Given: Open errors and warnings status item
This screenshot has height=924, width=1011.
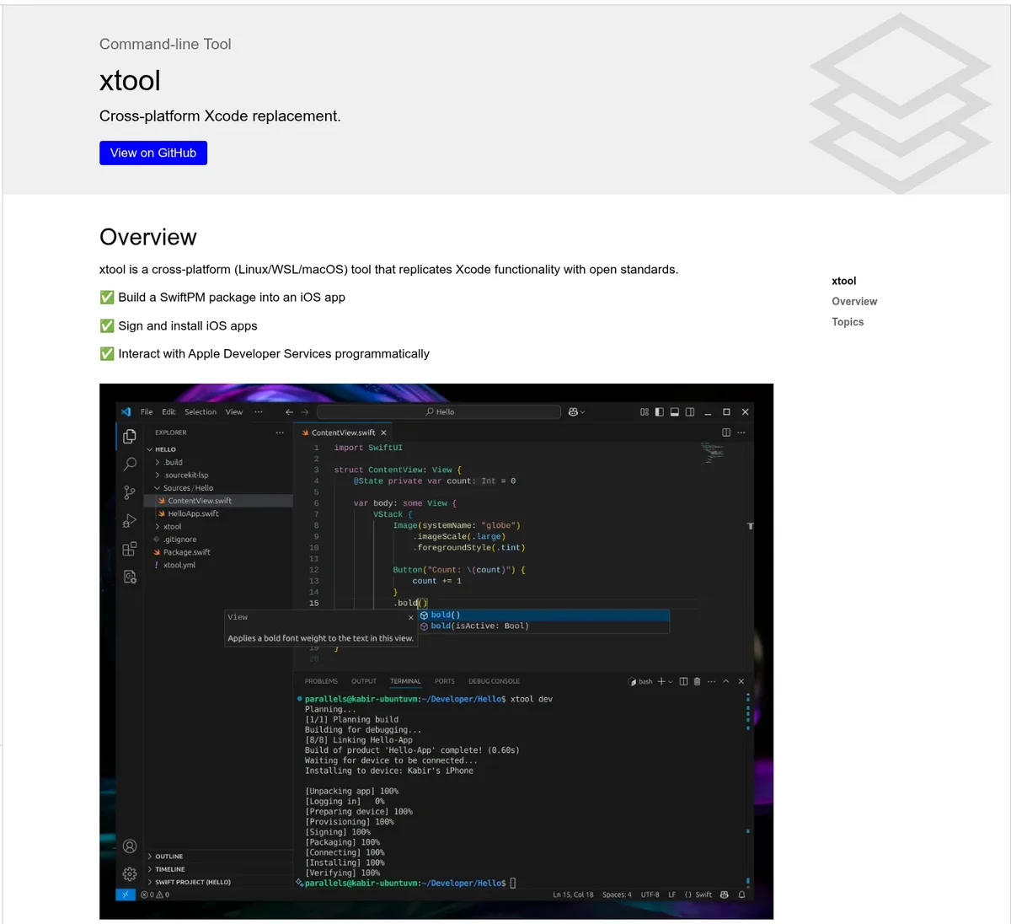Looking at the screenshot, I should [155, 894].
